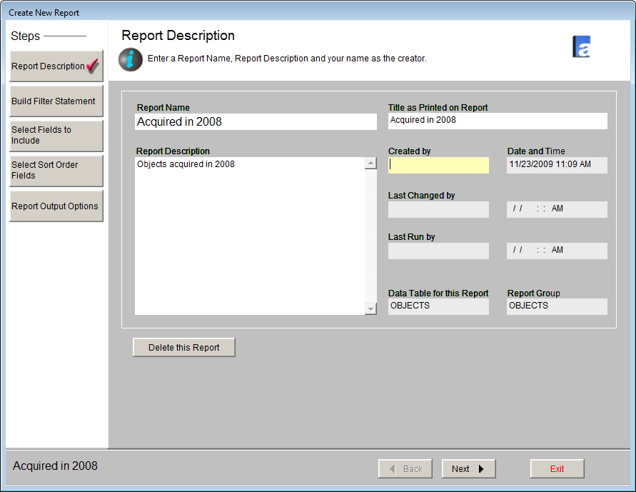Click inside the Report Name field
Image resolution: width=636 pixels, height=492 pixels.
pos(256,121)
